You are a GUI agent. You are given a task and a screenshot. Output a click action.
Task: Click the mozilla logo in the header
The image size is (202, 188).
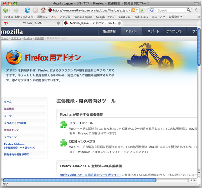[x=12, y=32]
